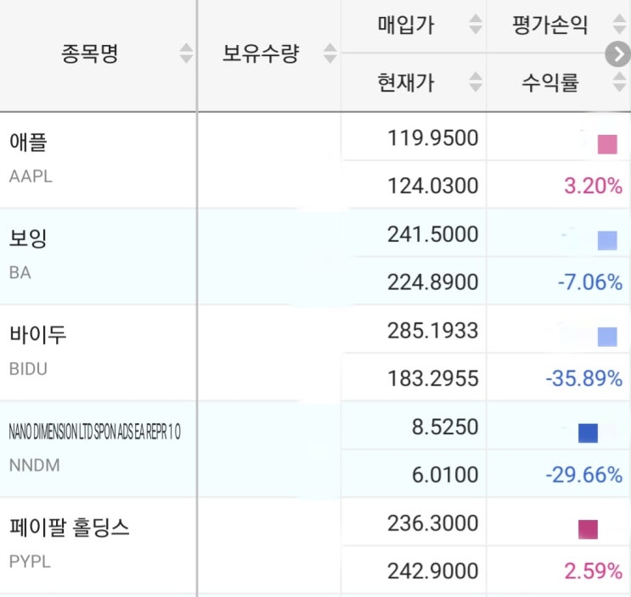Viewport: 631px width, 597px height.
Task: Click the magenta profit square in PYPL row
Action: coord(588,529)
